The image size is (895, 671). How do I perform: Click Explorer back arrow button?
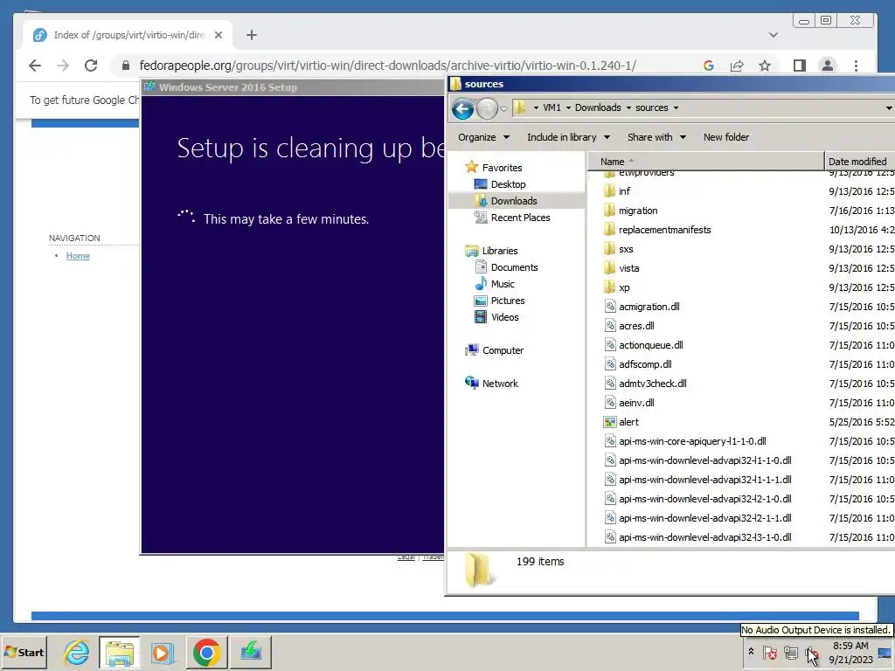(463, 108)
